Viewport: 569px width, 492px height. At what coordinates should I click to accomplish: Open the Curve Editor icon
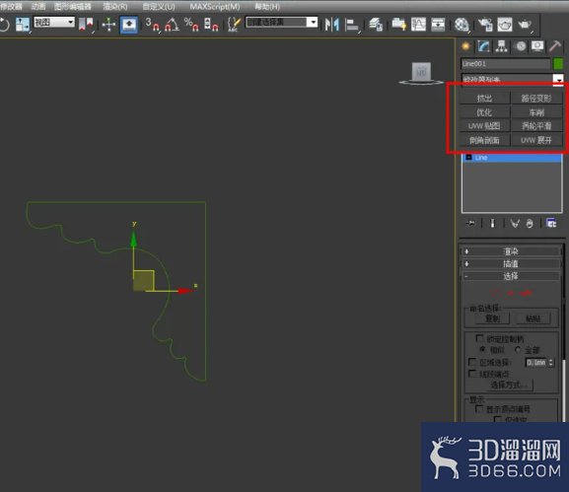point(418,25)
